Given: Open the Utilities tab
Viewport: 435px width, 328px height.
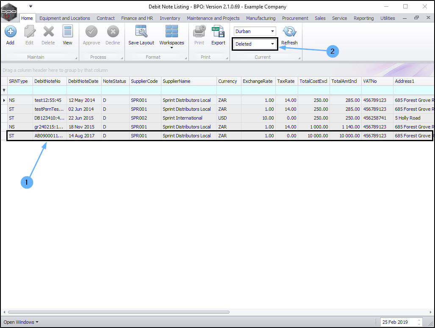Looking at the screenshot, I should pyautogui.click(x=388, y=18).
